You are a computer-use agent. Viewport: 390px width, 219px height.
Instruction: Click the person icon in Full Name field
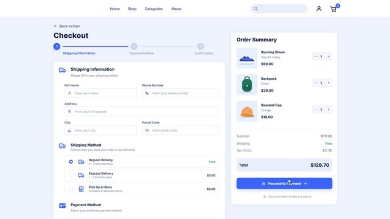coord(69,93)
